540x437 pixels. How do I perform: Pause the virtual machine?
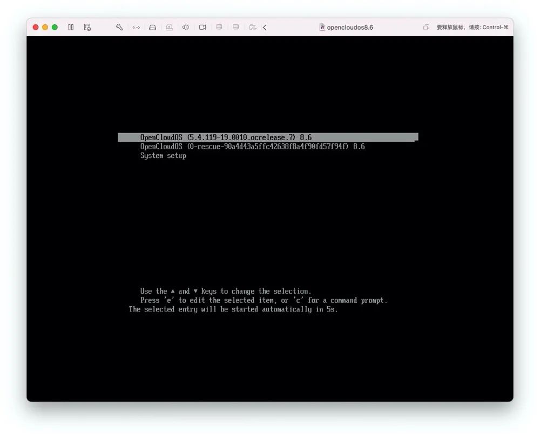tap(71, 27)
